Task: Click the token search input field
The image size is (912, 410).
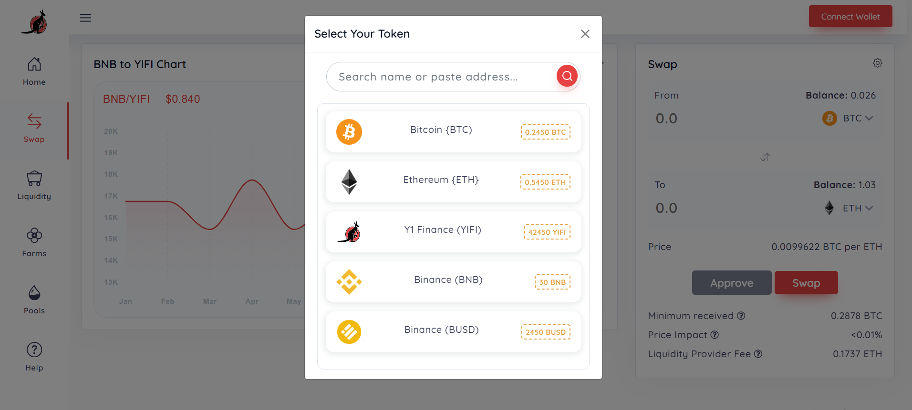Action: (x=439, y=77)
